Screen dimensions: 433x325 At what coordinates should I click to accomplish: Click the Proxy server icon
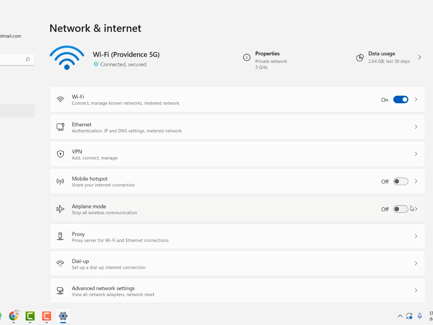click(x=60, y=237)
